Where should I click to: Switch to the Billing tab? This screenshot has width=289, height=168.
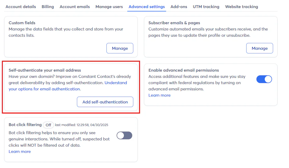(x=48, y=7)
